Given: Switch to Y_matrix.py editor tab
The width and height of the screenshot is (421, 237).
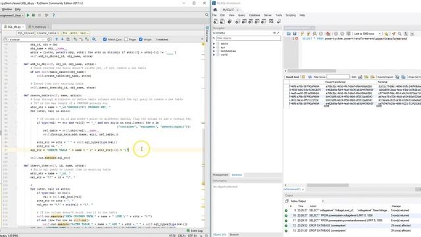Looking at the screenshot, I should click(x=39, y=27).
